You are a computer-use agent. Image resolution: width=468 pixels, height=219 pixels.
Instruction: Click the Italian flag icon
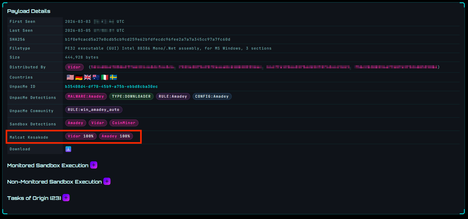tap(105, 77)
